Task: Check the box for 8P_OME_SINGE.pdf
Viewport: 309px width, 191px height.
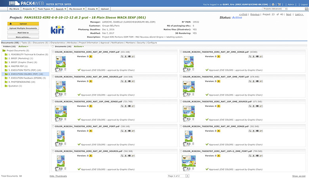Action: pyautogui.click(x=181, y=52)
